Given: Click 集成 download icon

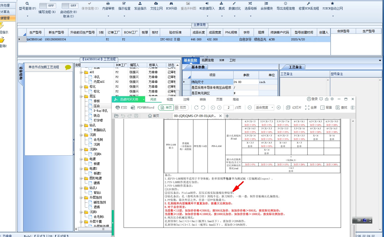Looking at the screenshot, I should pos(222,4).
